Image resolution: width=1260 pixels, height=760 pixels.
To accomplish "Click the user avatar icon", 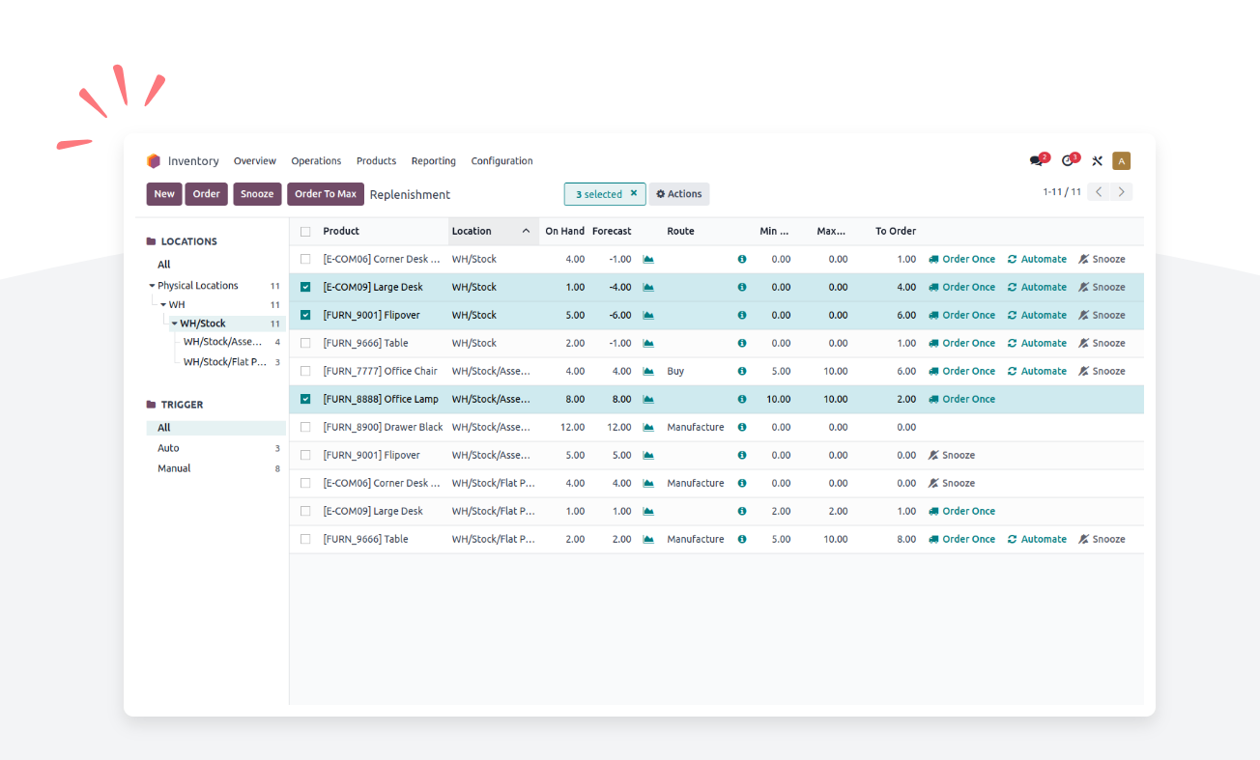I will click(x=1121, y=161).
